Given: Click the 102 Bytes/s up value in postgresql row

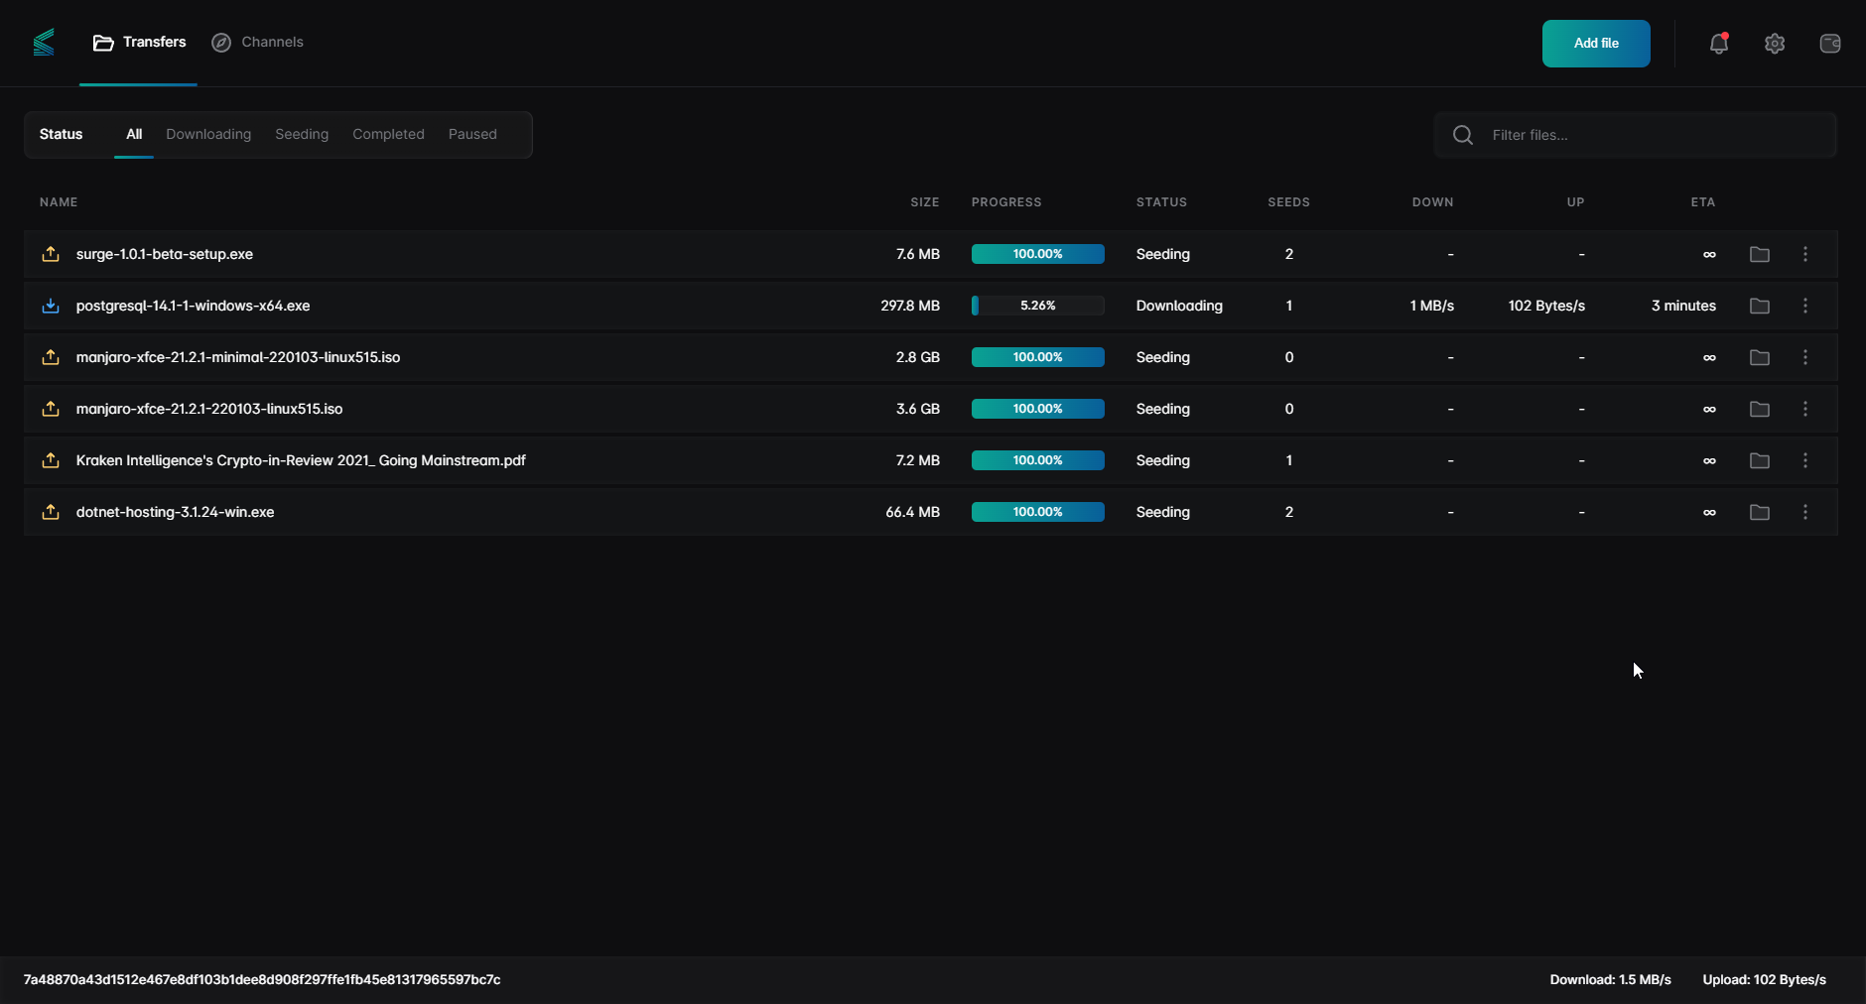Looking at the screenshot, I should coord(1546,306).
